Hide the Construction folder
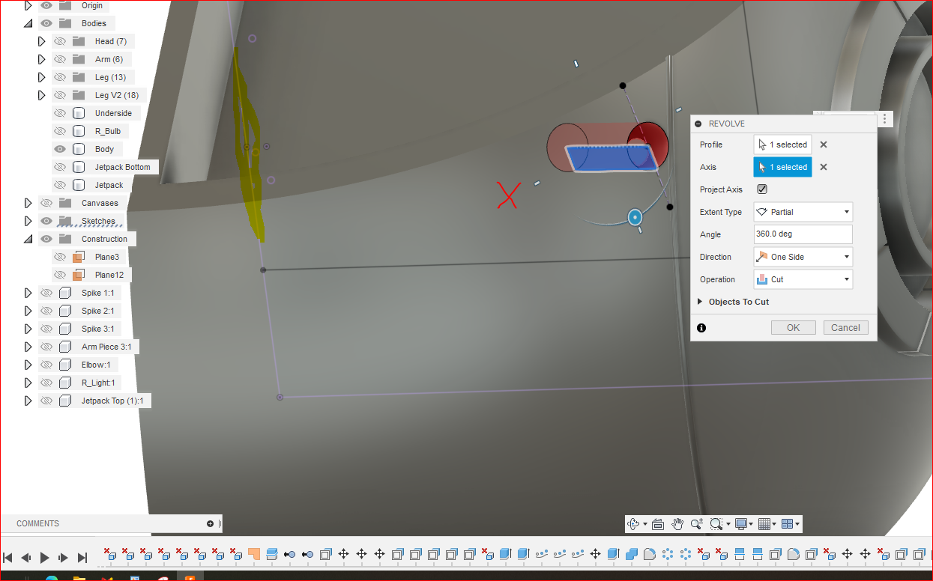The width and height of the screenshot is (933, 581). (46, 239)
